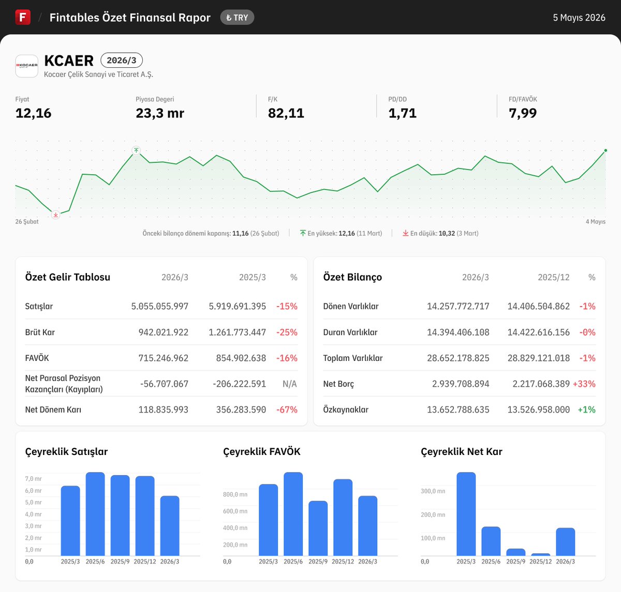Click the 2025/3 bar in Çeyreklik Net Kar
621x592 pixels.
click(466, 514)
